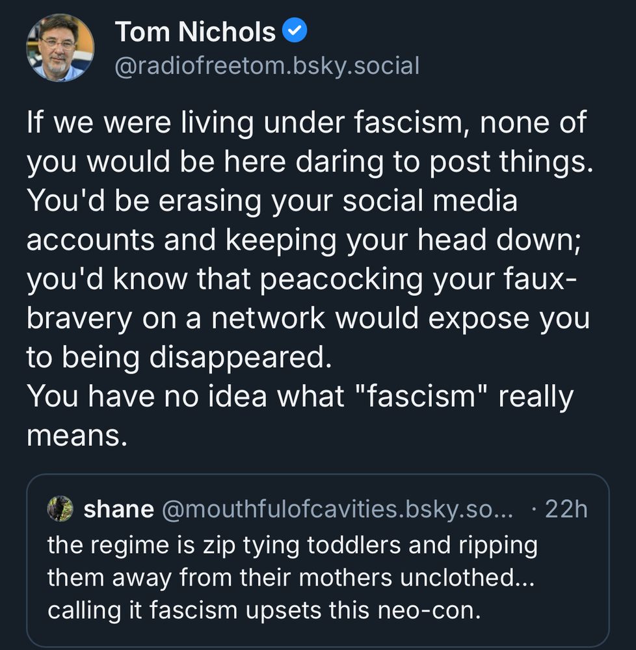Click quoted line "them away from their mothers unclothed..."
Viewport: 636px width, 650px height.
pyautogui.click(x=291, y=578)
